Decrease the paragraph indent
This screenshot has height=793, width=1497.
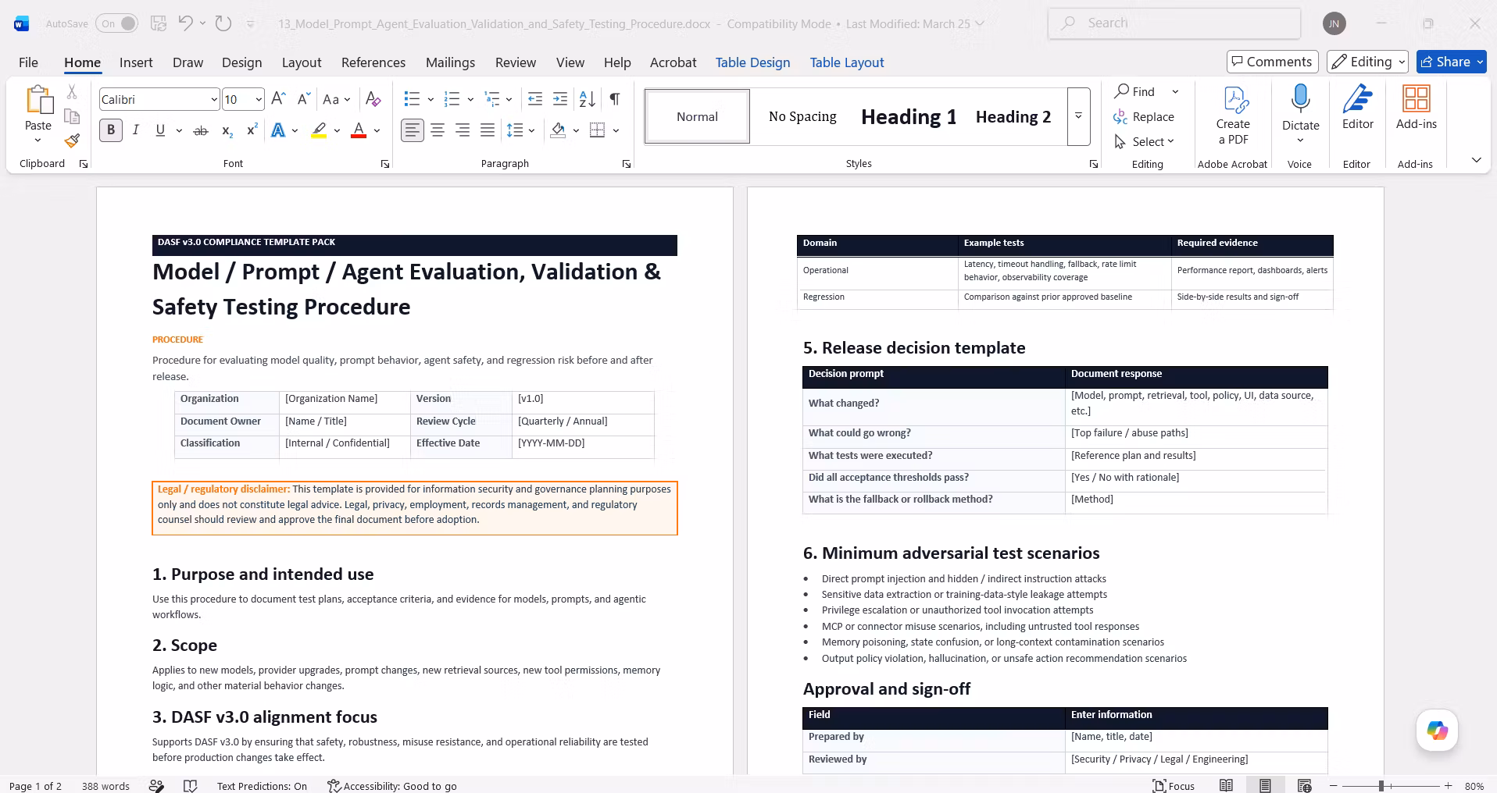coord(535,99)
